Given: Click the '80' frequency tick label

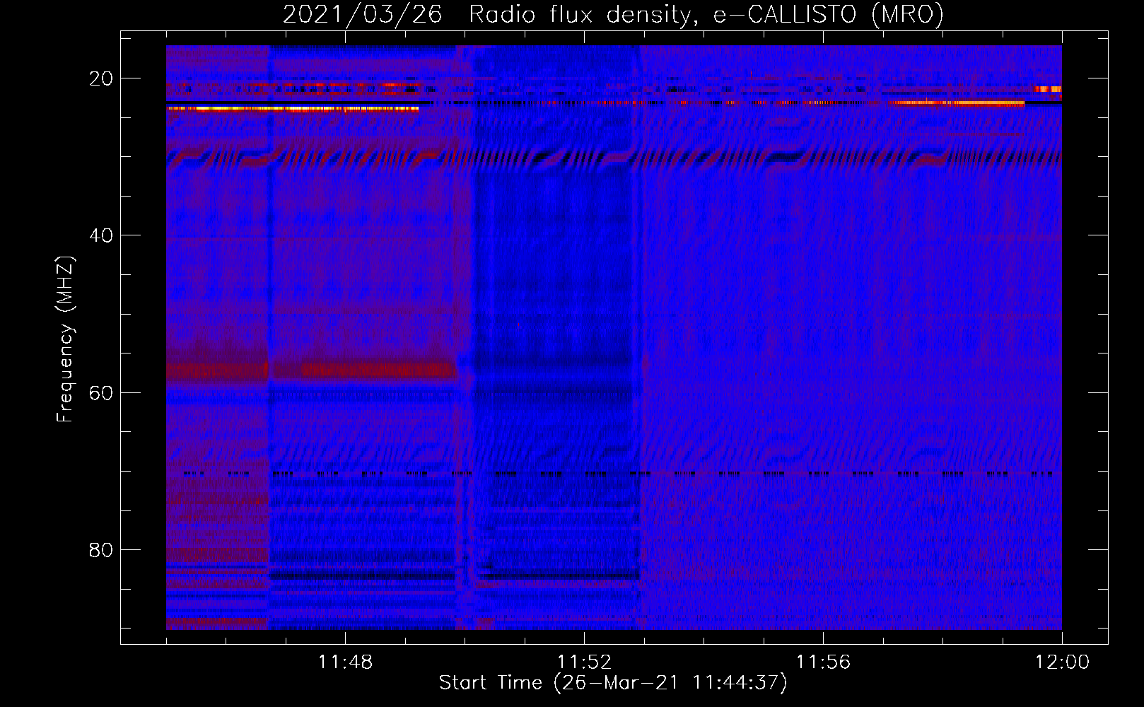Looking at the screenshot, I should [x=101, y=550].
